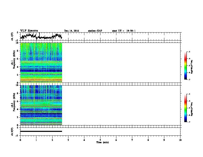Click the ch.1 "Frequency (kHz)" axis label
203x157 pixels.
tap(14, 60)
